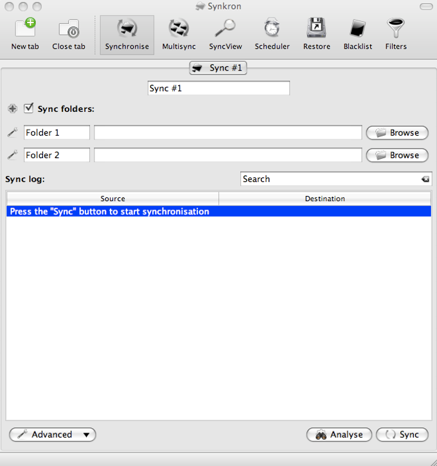The image size is (437, 466).
Task: Click the Folder 1 label field
Action: (57, 132)
